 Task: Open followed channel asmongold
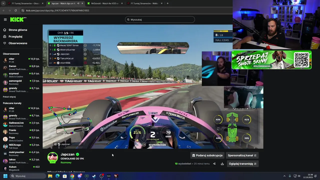tap(21, 82)
